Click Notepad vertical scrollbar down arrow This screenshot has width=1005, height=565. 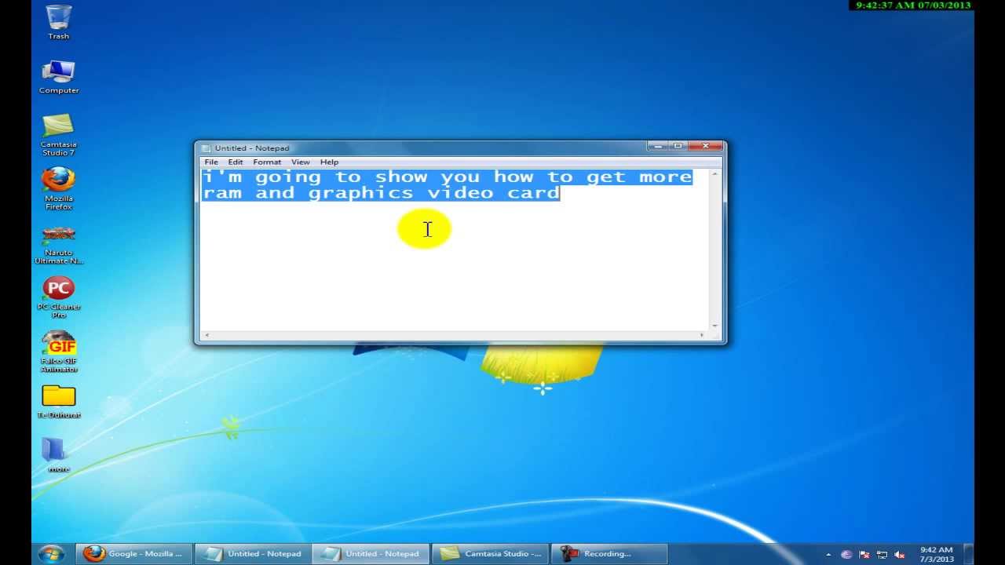tap(715, 325)
